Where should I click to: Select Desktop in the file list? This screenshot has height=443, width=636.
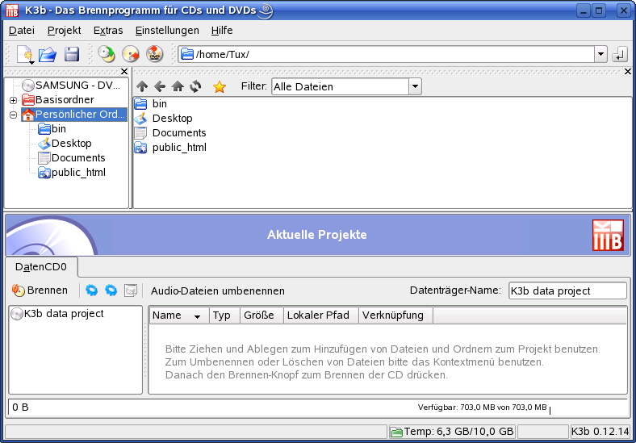click(x=164, y=119)
